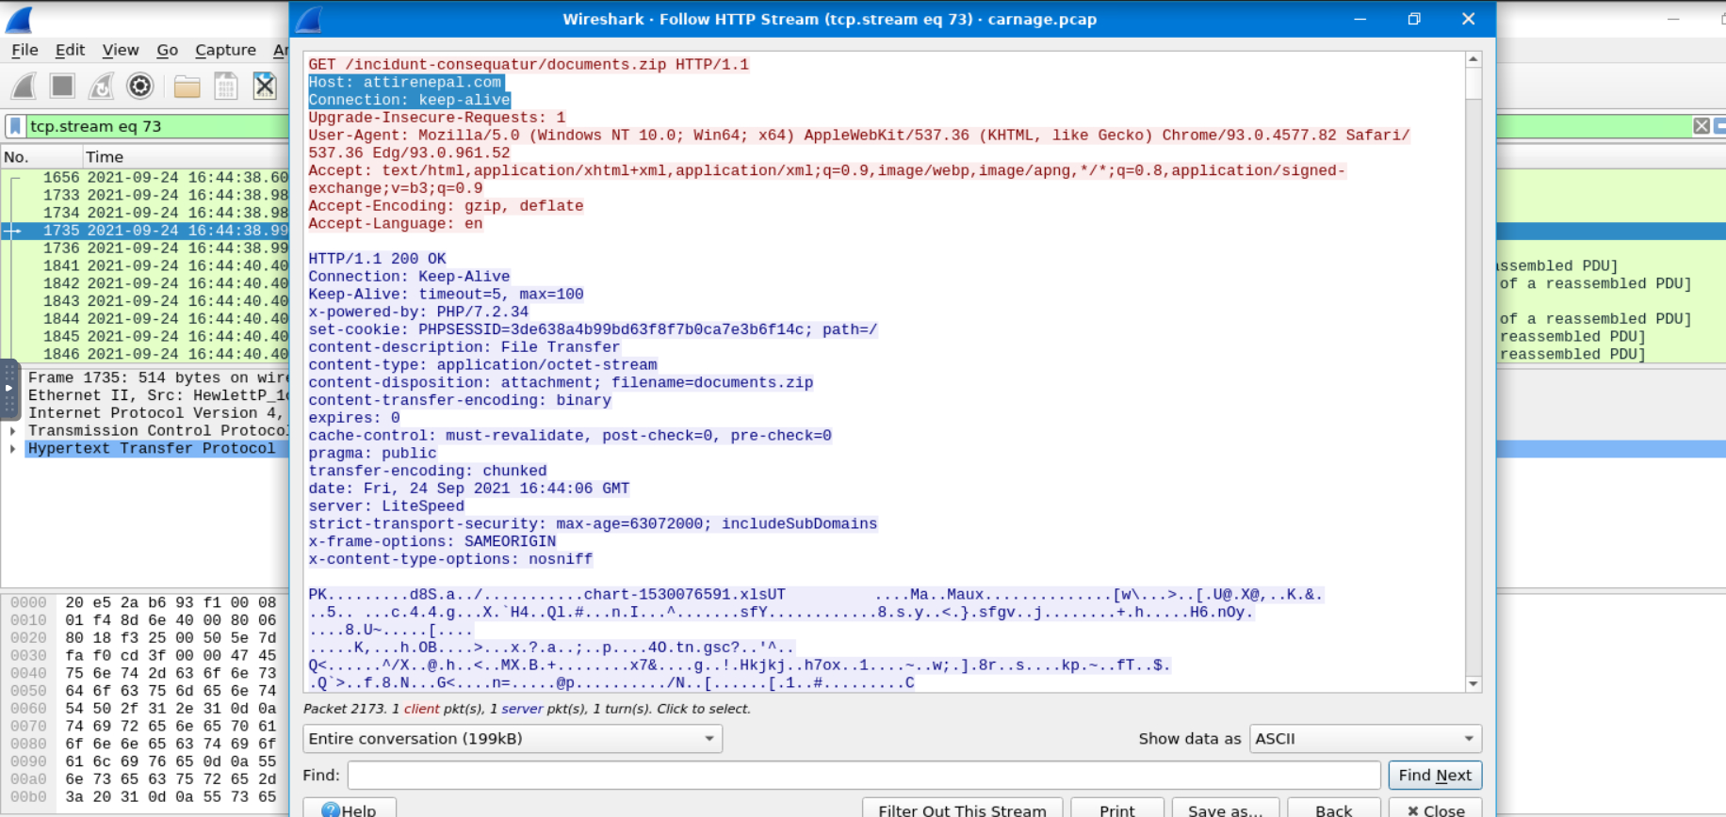Open a capture file folder icon
The width and height of the screenshot is (1726, 817).
(187, 87)
